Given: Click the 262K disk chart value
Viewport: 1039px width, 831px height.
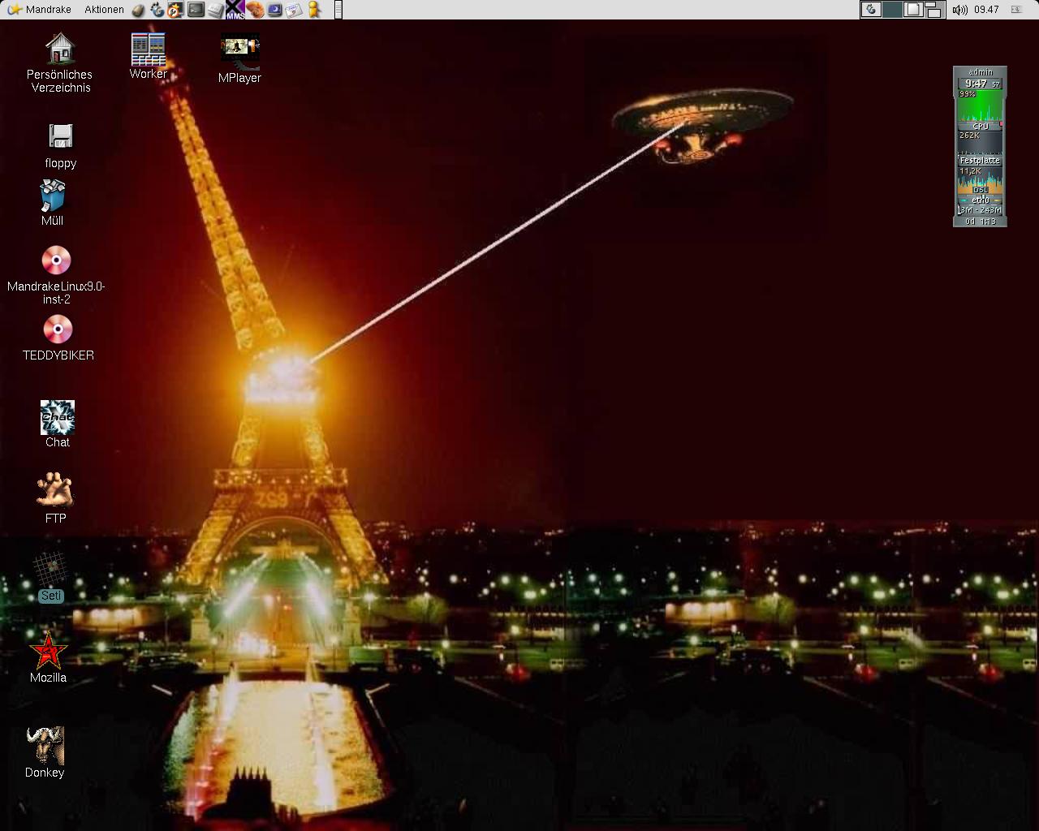Looking at the screenshot, I should coord(969,136).
